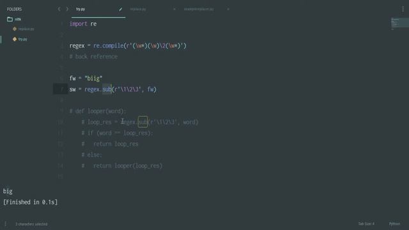Click the characters selected status text
409x230 pixels.
(31, 224)
